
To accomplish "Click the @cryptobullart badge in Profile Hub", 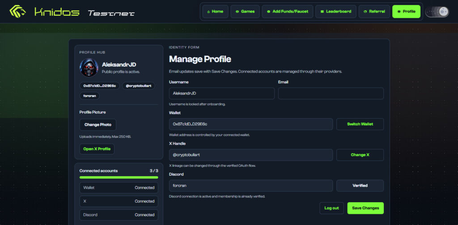I will click(138, 85).
